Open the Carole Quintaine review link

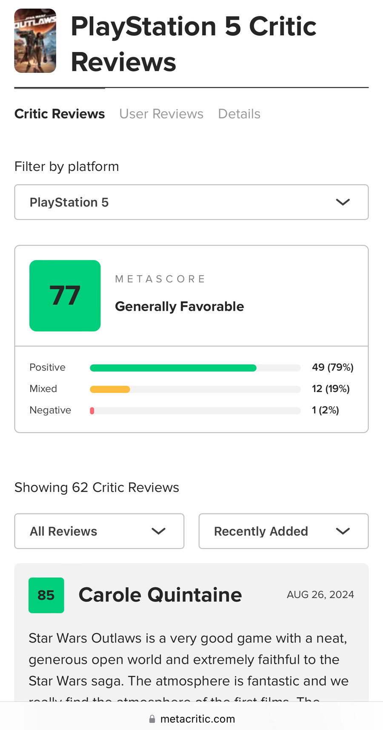[160, 595]
